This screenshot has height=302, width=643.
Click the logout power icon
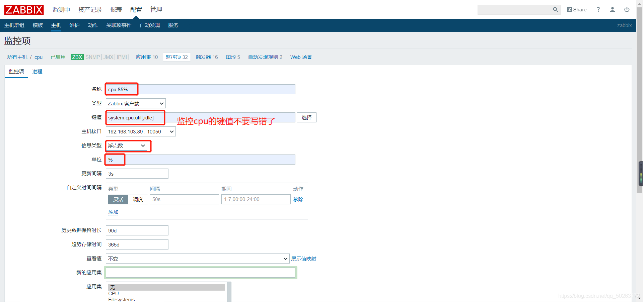pyautogui.click(x=627, y=10)
